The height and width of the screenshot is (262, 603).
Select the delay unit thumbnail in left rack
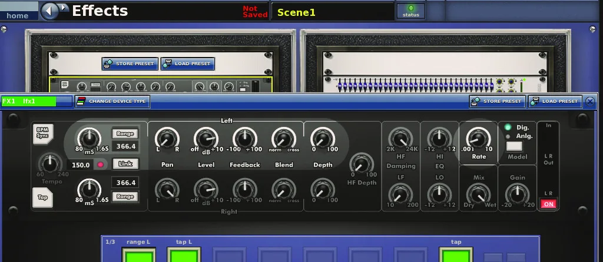(x=161, y=85)
